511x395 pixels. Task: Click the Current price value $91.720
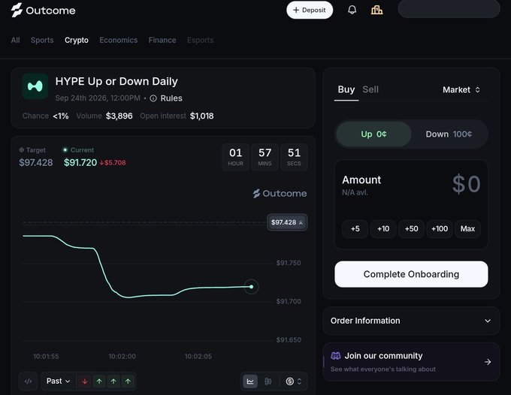point(80,162)
